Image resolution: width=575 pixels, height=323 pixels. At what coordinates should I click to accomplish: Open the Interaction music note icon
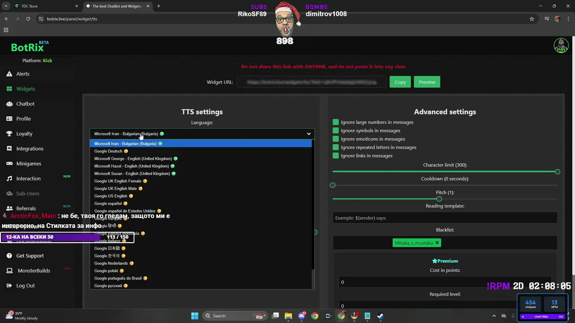pyautogui.click(x=9, y=179)
